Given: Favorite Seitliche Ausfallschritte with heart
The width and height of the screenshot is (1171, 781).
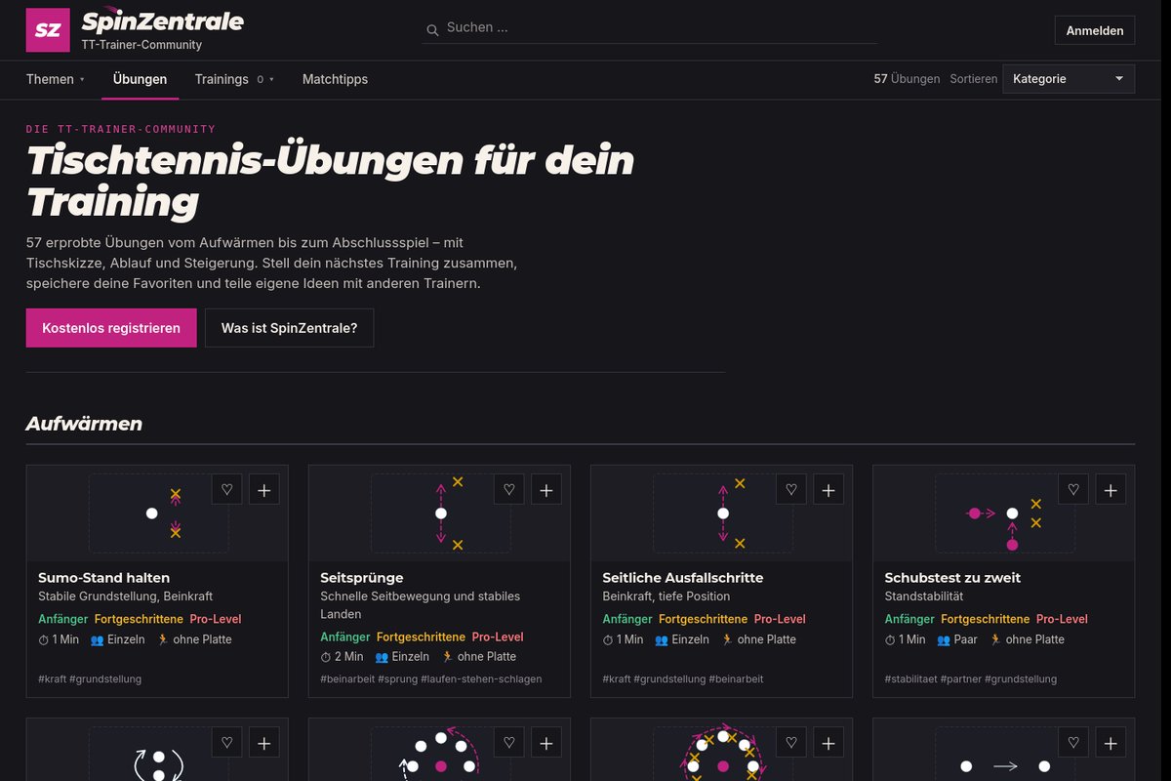Looking at the screenshot, I should pos(791,490).
